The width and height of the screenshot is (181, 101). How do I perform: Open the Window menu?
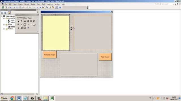coord(57,4)
